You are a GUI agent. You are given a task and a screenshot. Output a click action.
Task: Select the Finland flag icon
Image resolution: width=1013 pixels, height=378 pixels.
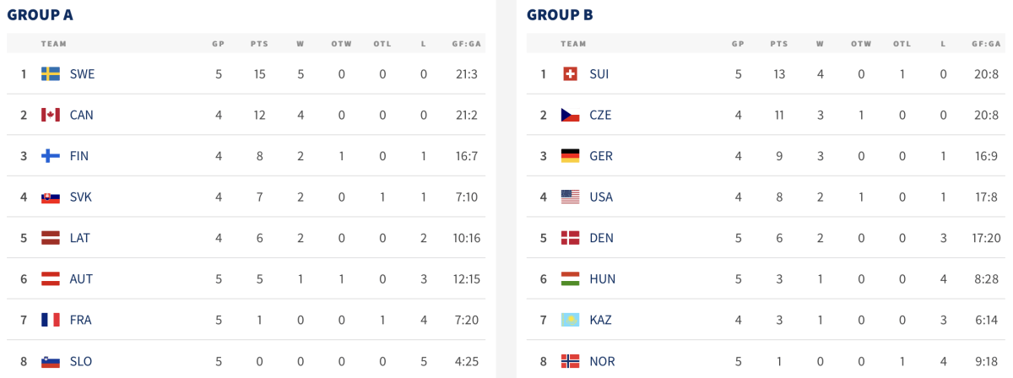(51, 156)
